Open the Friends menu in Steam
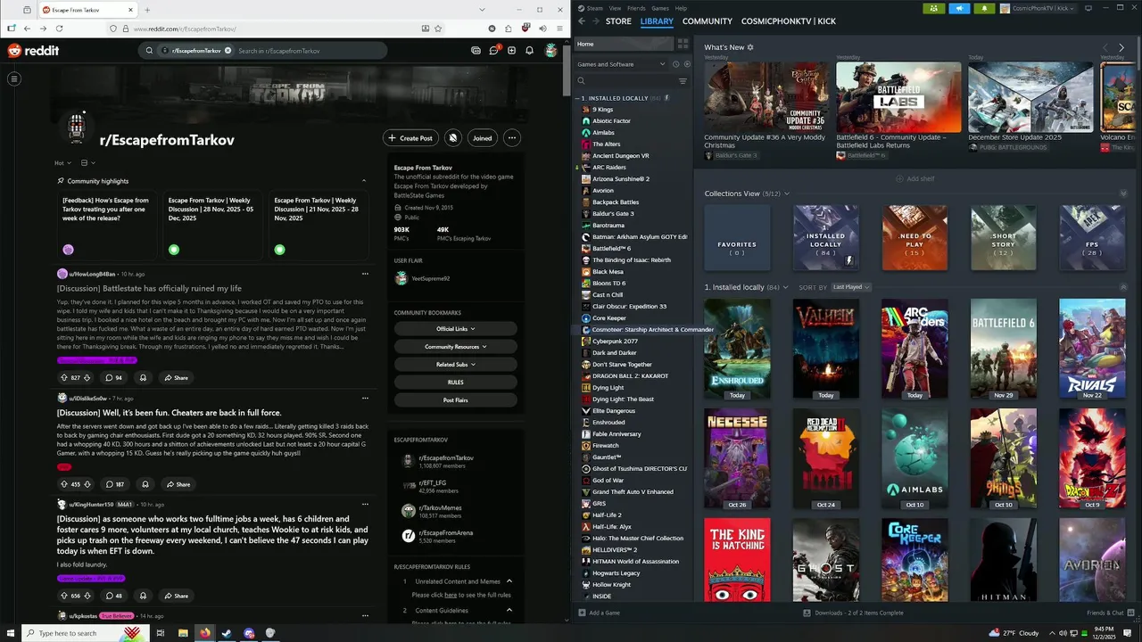 (x=636, y=8)
